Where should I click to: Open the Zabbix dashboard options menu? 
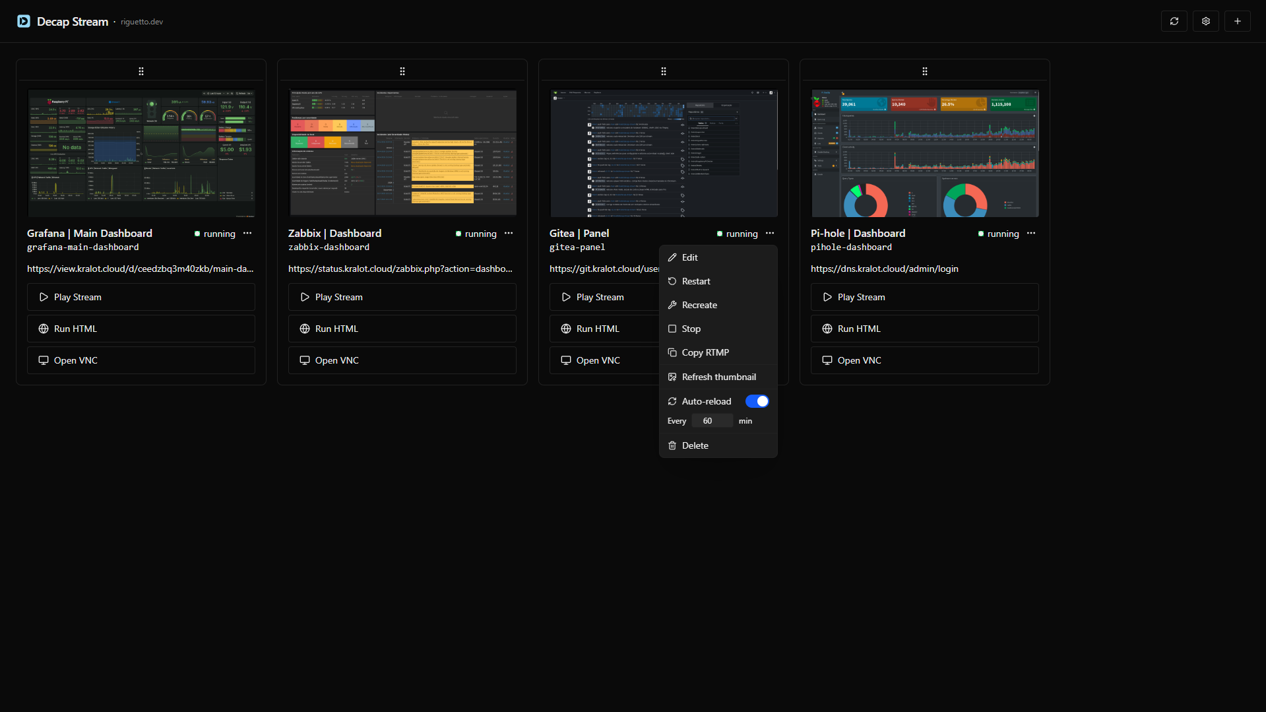coord(509,234)
